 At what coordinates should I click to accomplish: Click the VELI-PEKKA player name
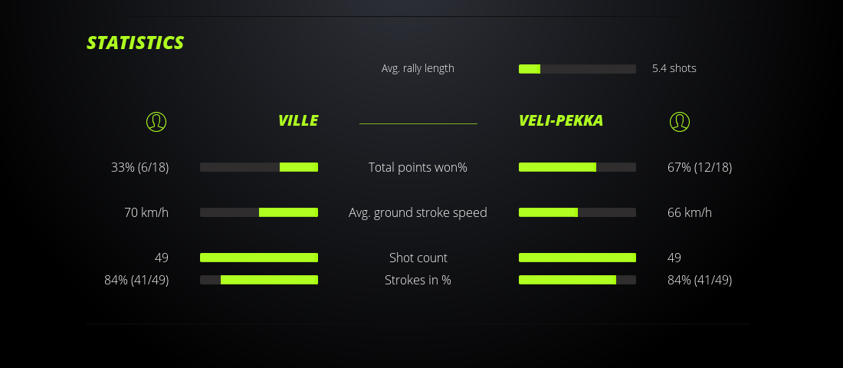coord(561,121)
